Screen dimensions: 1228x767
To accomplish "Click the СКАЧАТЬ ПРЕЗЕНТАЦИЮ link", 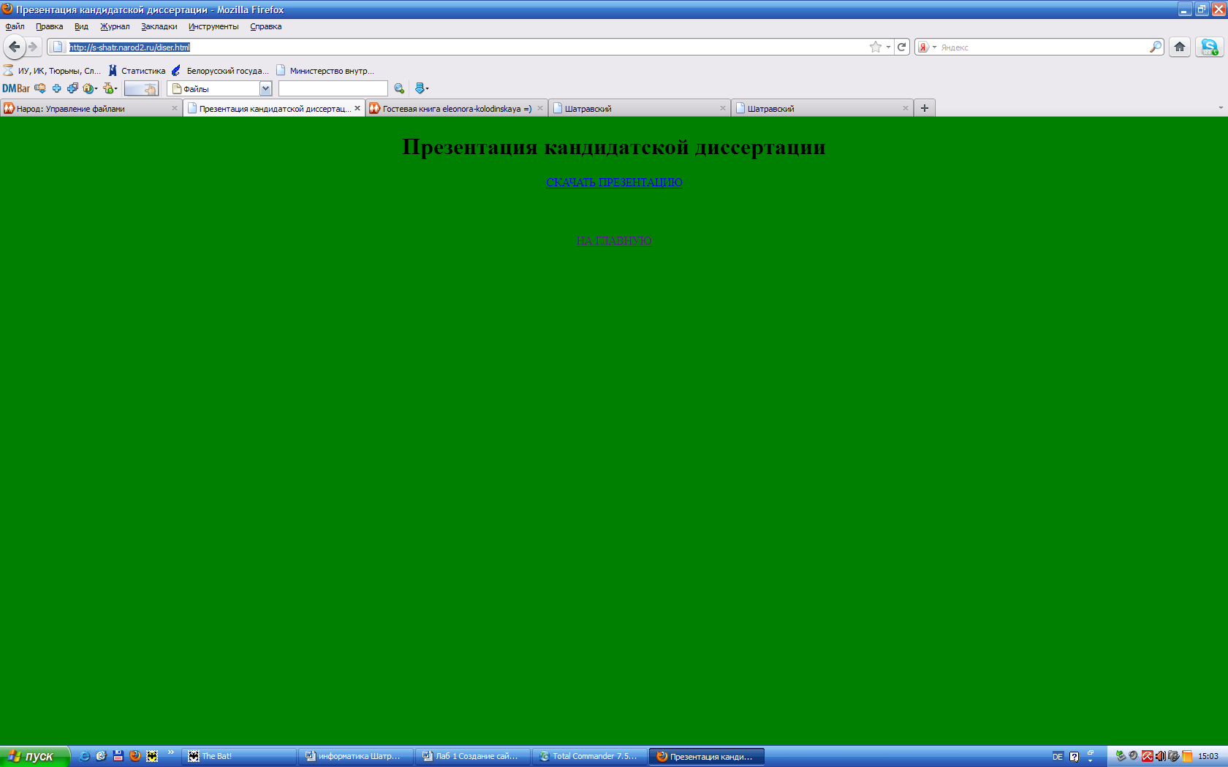I will 614,182.
